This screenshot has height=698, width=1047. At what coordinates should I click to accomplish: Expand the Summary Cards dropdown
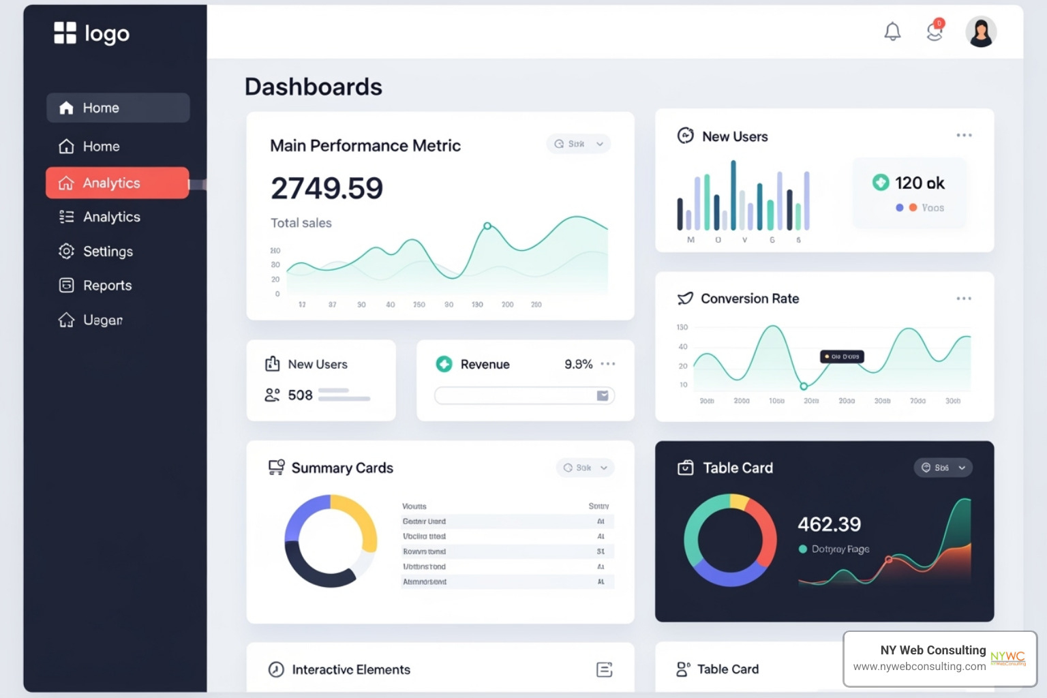click(x=586, y=468)
